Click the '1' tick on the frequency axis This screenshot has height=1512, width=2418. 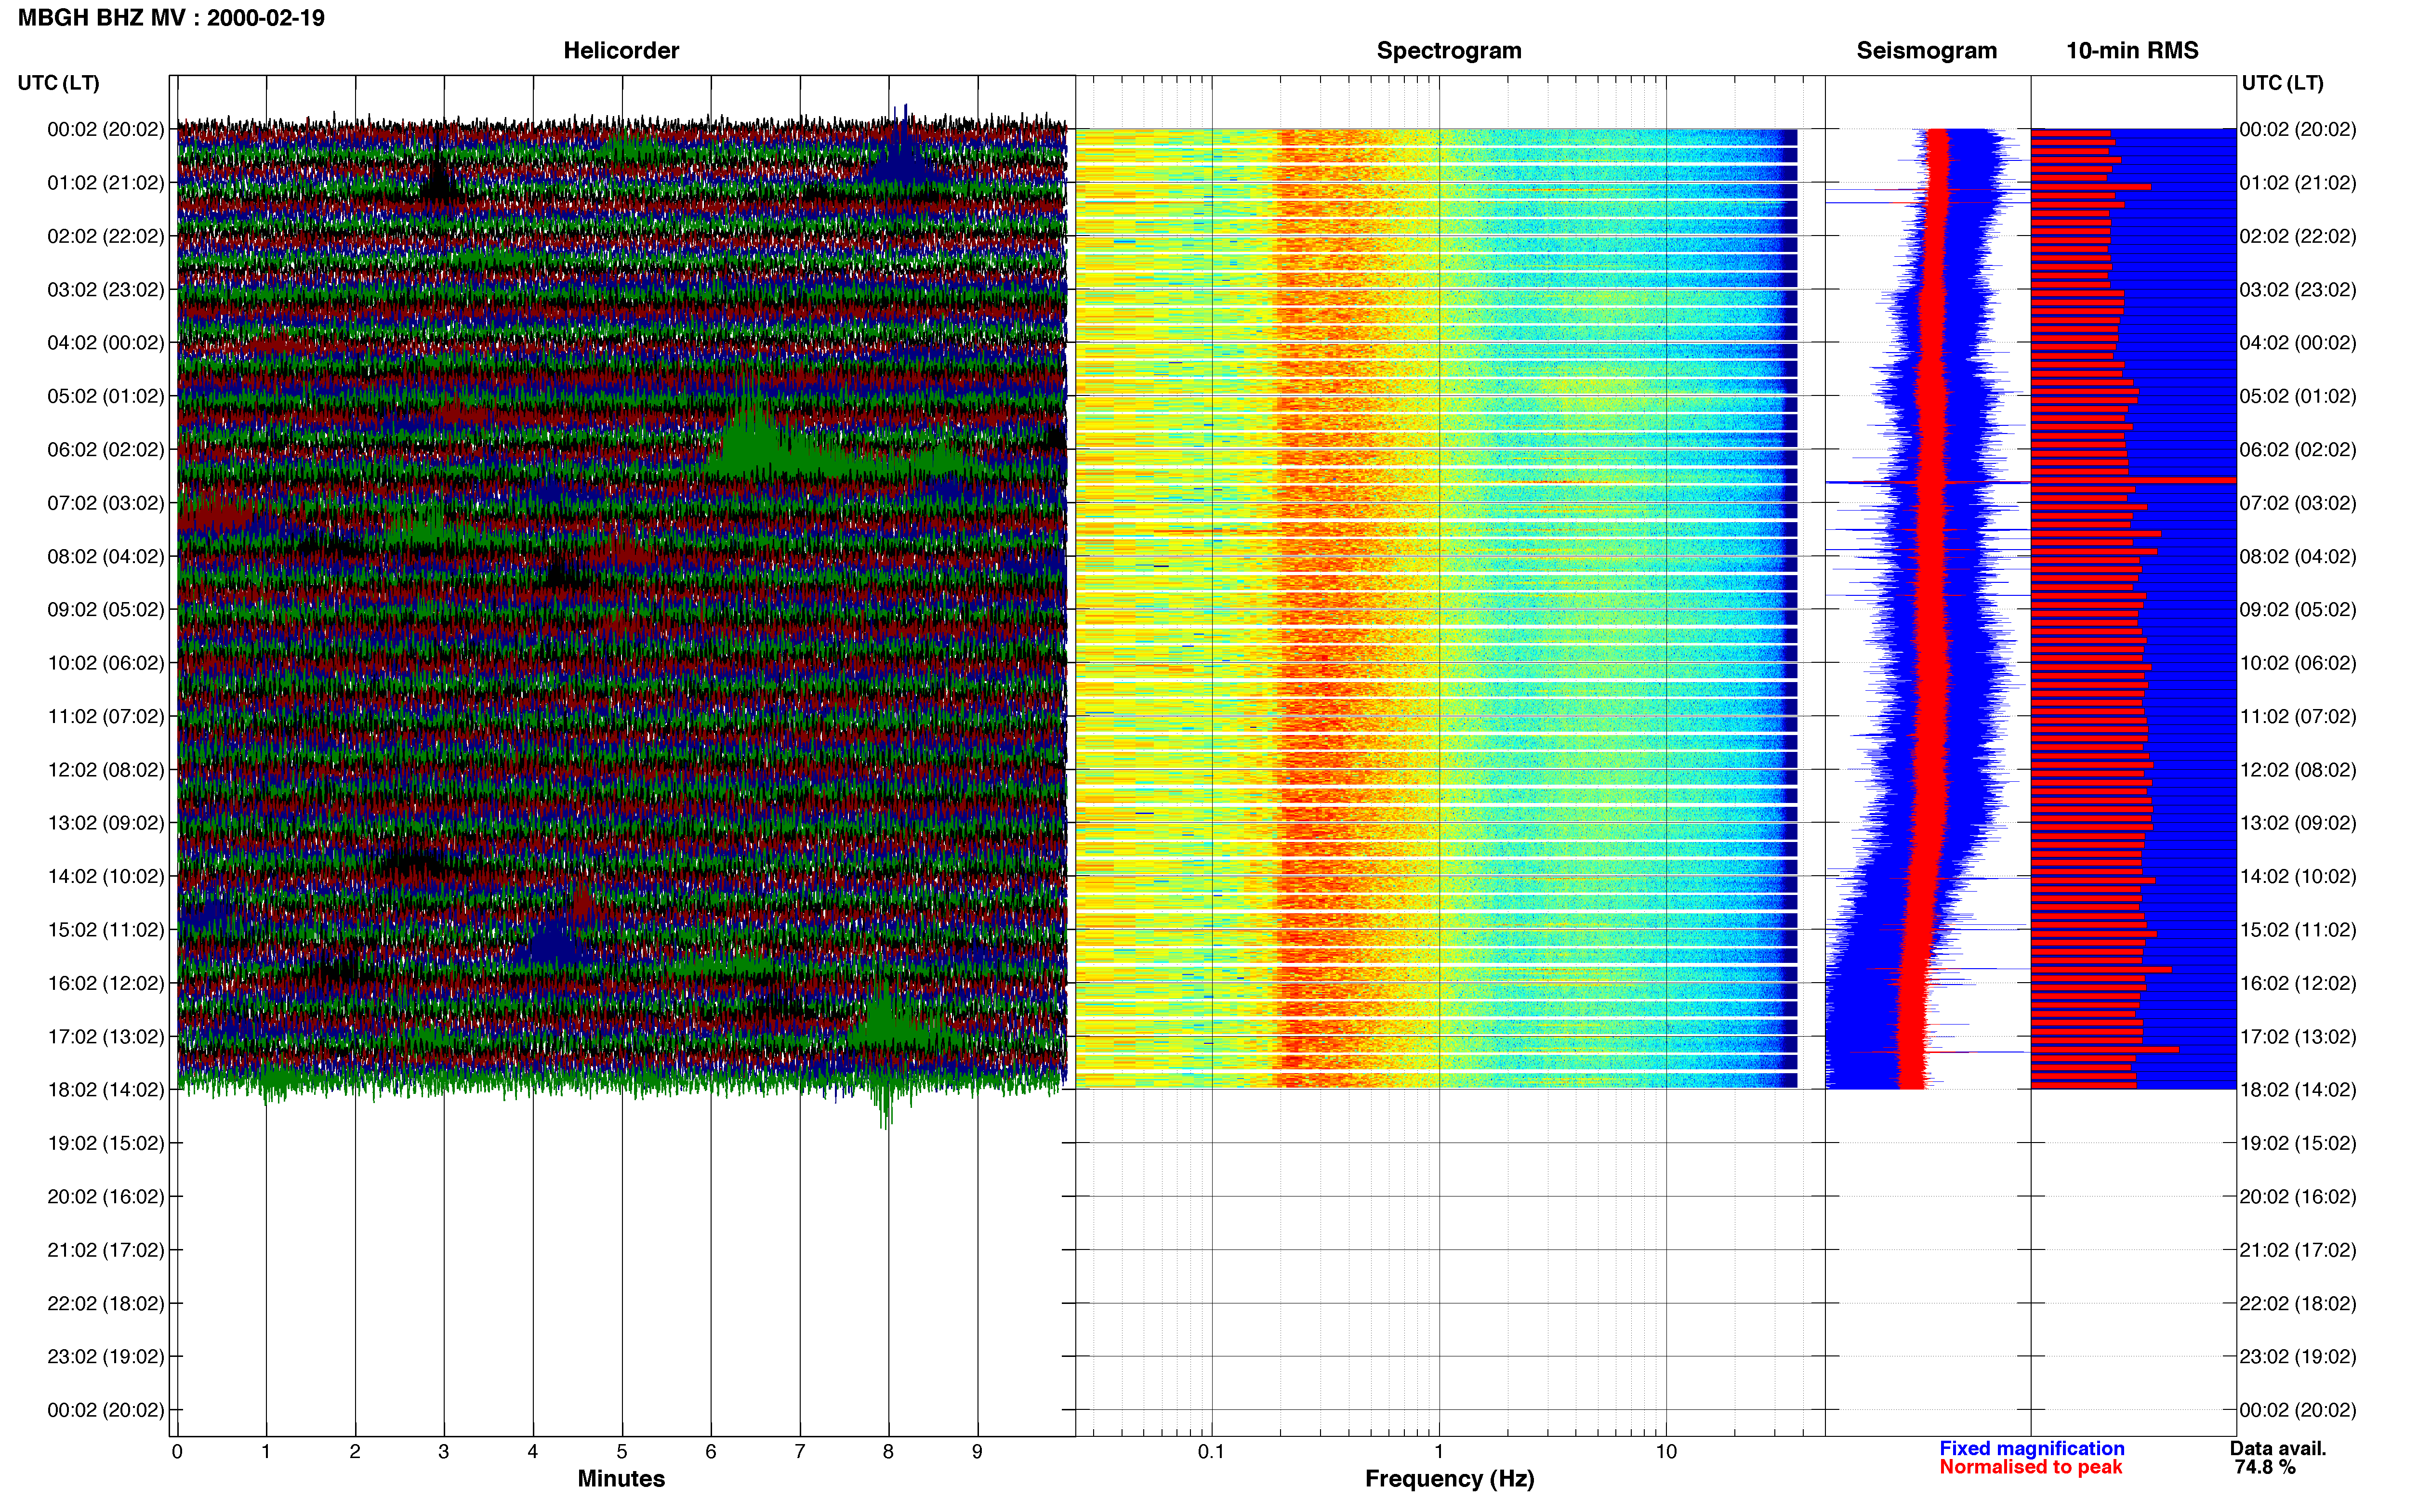pyautogui.click(x=1439, y=1451)
